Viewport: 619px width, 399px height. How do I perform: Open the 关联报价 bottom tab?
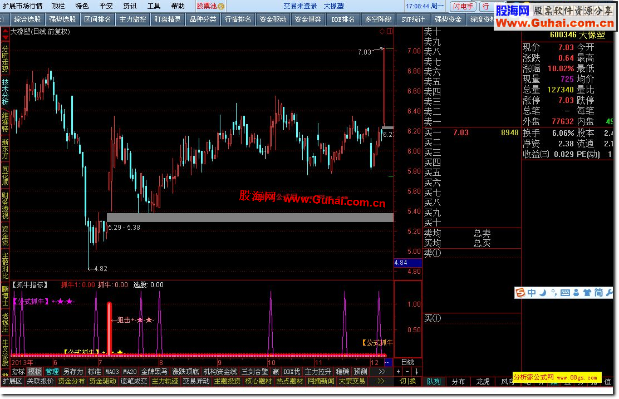(40, 381)
